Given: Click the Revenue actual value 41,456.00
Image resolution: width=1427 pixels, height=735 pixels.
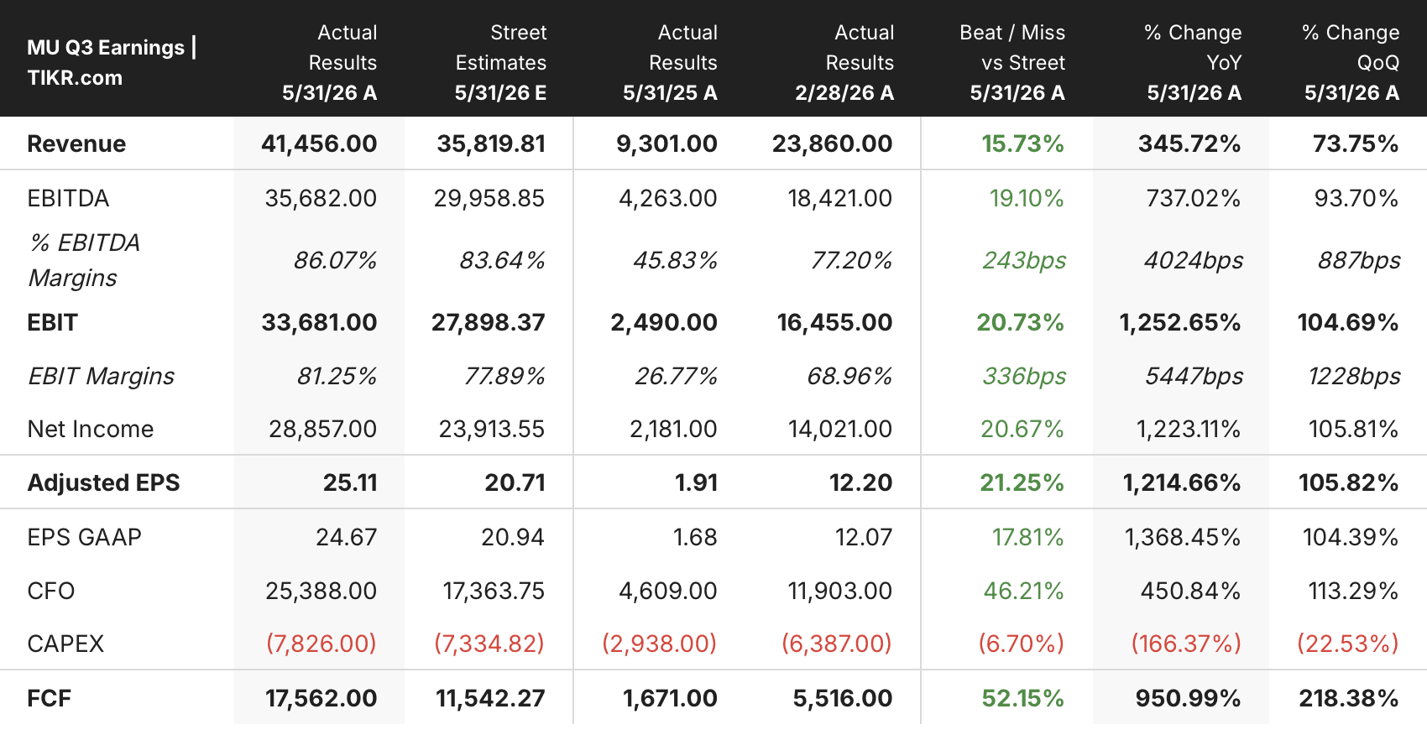Looking at the screenshot, I should click(319, 143).
